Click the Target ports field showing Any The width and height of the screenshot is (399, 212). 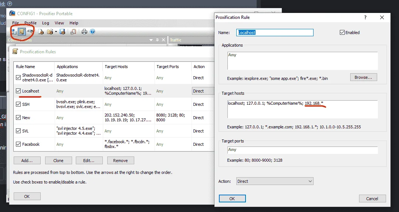[302, 150]
